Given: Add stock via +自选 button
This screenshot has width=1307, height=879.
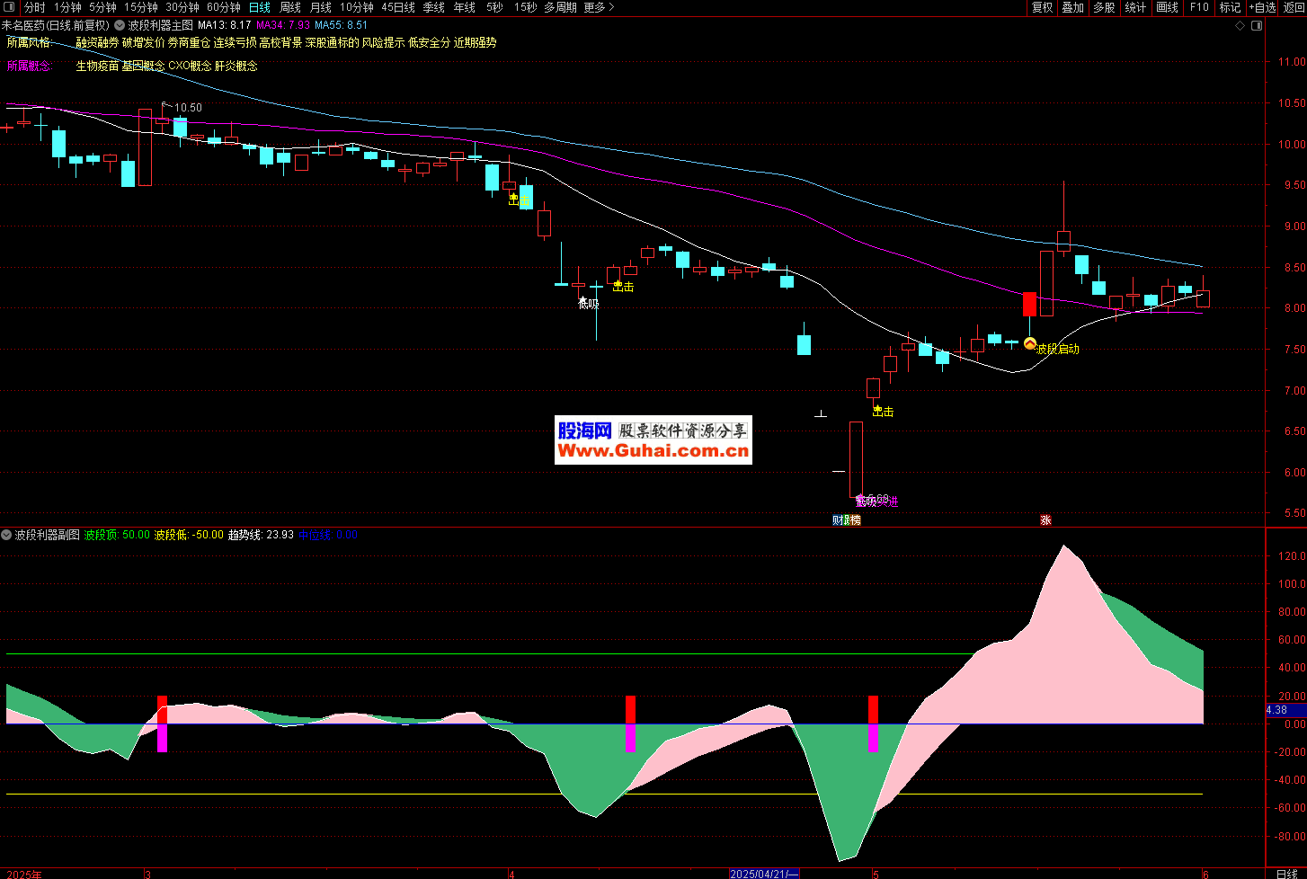Looking at the screenshot, I should [1261, 7].
